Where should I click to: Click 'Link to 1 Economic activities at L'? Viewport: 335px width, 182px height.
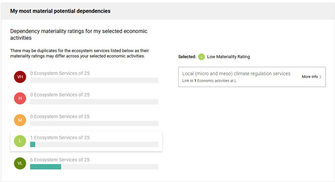point(209,81)
